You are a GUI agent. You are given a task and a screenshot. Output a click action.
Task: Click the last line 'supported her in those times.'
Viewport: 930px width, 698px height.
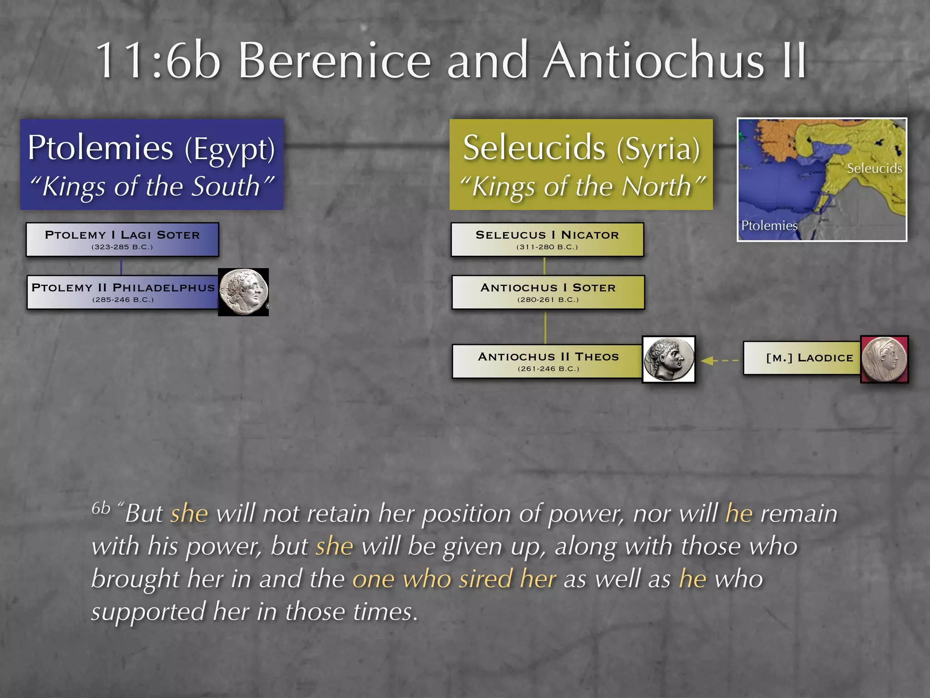[254, 612]
